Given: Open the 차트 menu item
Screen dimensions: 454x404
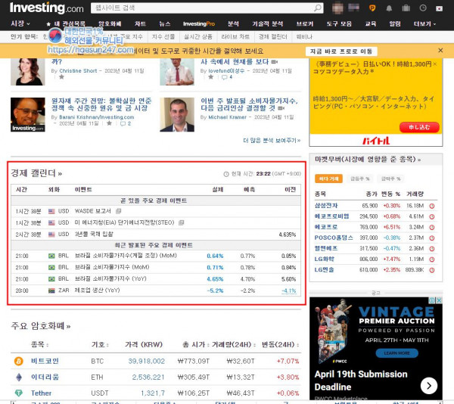Looking at the screenshot, I should point(140,23).
